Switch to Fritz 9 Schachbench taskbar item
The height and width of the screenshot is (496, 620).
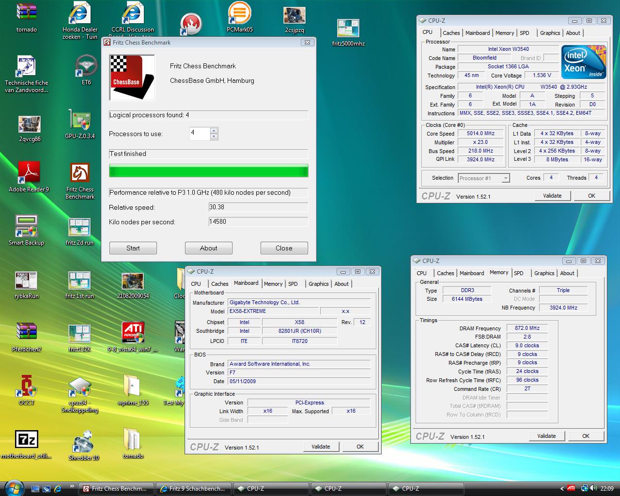tap(193, 489)
